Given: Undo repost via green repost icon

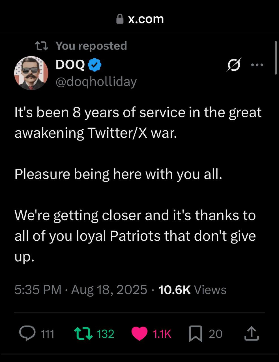Looking at the screenshot, I should [x=83, y=333].
